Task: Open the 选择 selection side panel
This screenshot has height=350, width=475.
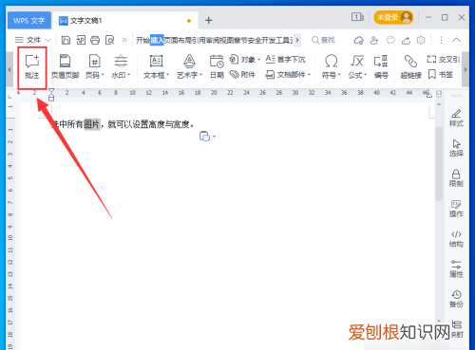Action: 456,148
